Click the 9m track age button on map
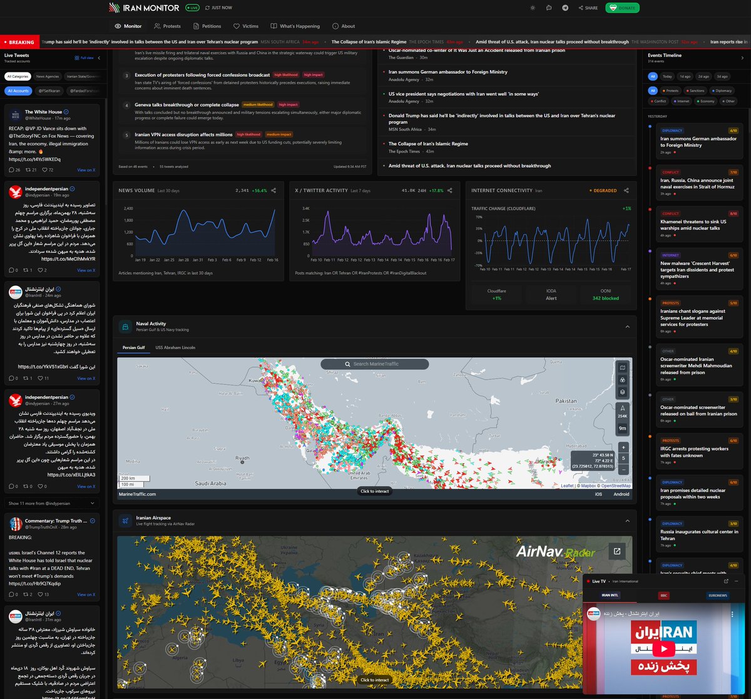This screenshot has height=699, width=751. tap(623, 429)
